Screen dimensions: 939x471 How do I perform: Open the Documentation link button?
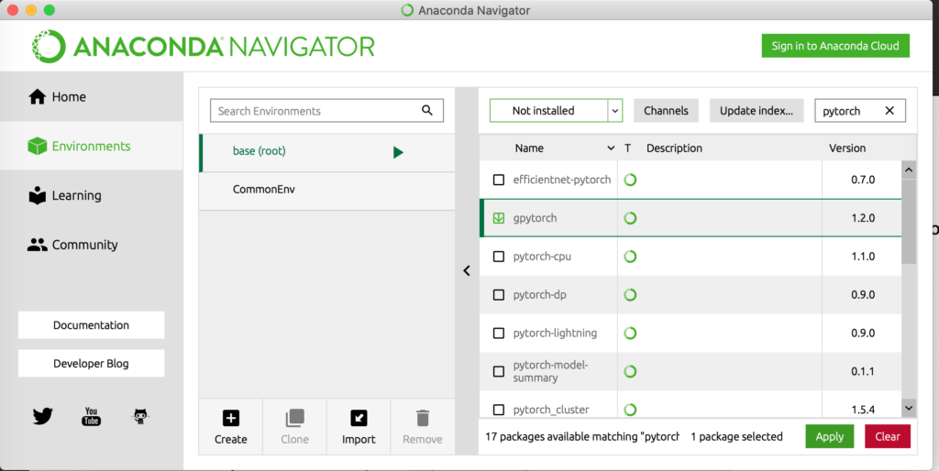[x=91, y=325]
